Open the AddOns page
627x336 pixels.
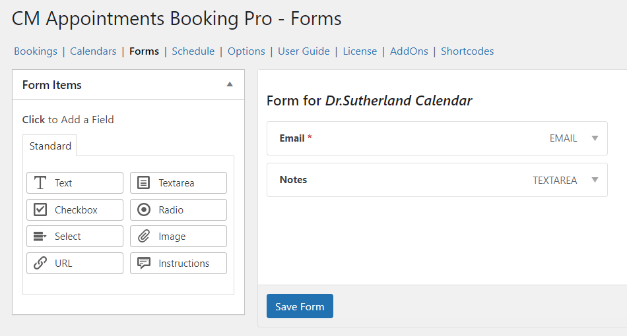[x=409, y=51]
